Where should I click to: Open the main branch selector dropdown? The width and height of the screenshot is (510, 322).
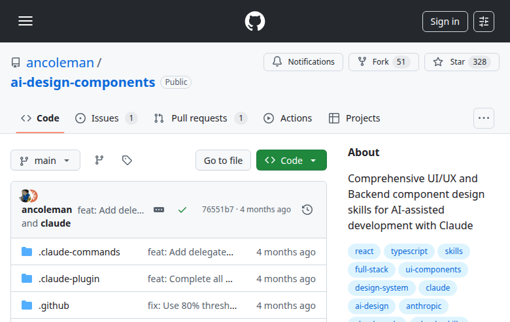tap(45, 160)
